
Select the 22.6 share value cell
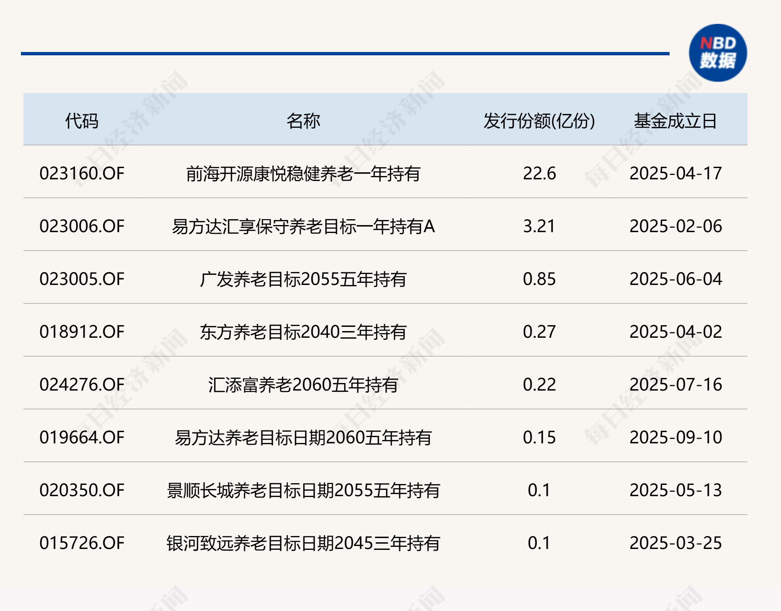point(540,173)
